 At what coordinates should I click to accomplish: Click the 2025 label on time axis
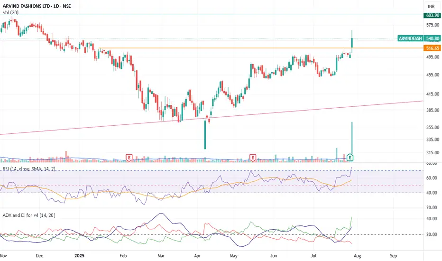coord(79,256)
